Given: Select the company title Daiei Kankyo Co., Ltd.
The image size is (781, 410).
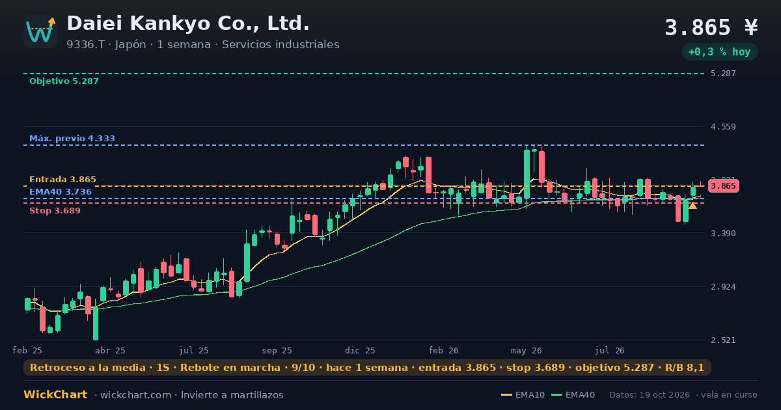Looking at the screenshot, I should point(188,23).
